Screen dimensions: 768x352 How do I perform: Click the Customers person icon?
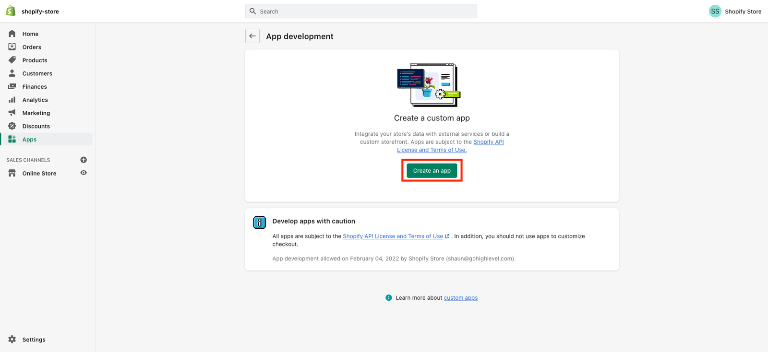click(x=12, y=73)
